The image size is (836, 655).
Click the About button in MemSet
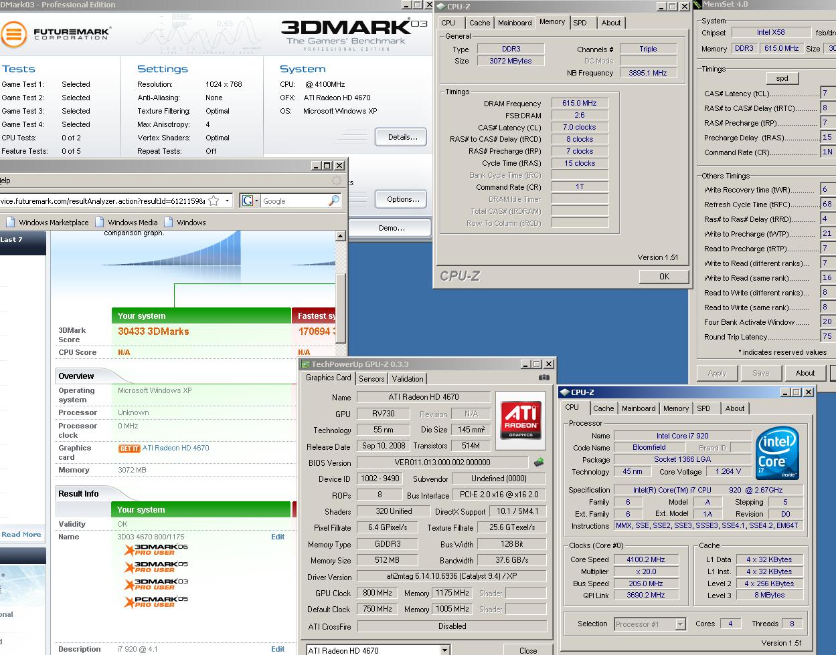[x=805, y=373]
